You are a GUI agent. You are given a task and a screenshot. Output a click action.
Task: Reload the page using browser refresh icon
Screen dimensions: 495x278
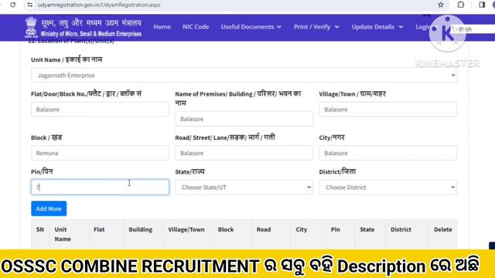(x=13, y=5)
